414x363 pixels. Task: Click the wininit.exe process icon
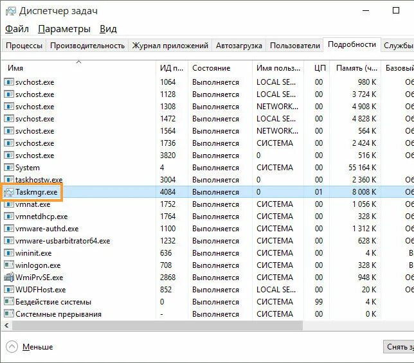click(x=9, y=253)
